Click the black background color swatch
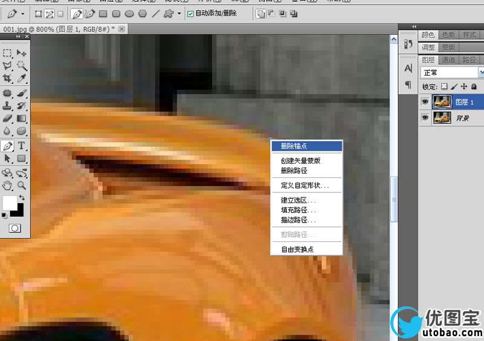This screenshot has width=484, height=341. pyautogui.click(x=20, y=213)
